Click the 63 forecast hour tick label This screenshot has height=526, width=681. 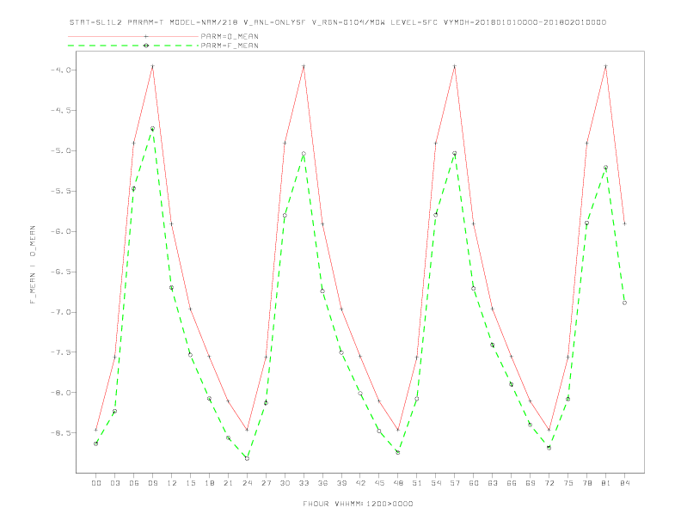coord(493,483)
